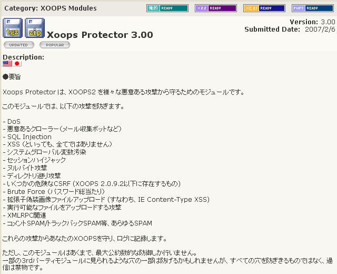
Task: Click the Category: XOOPS Modules heading
Action: (x=51, y=8)
